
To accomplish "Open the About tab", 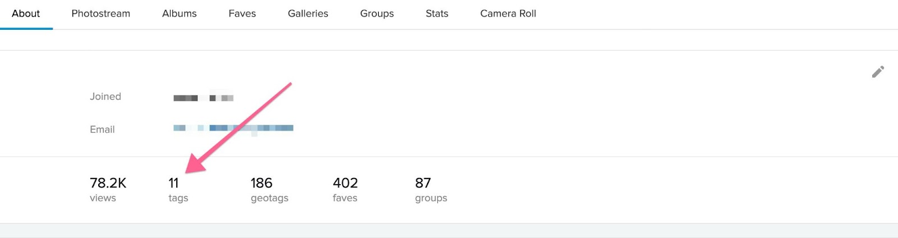I will 26,13.
